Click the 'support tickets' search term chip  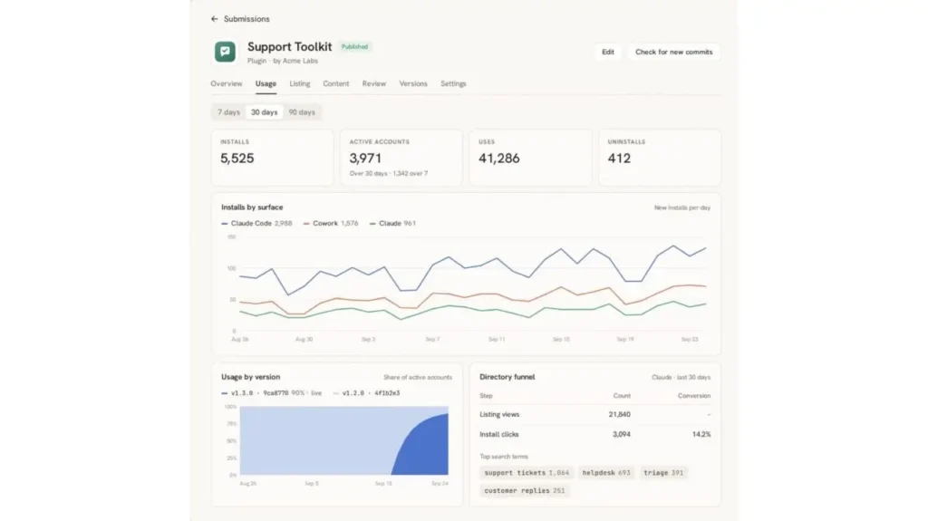527,472
